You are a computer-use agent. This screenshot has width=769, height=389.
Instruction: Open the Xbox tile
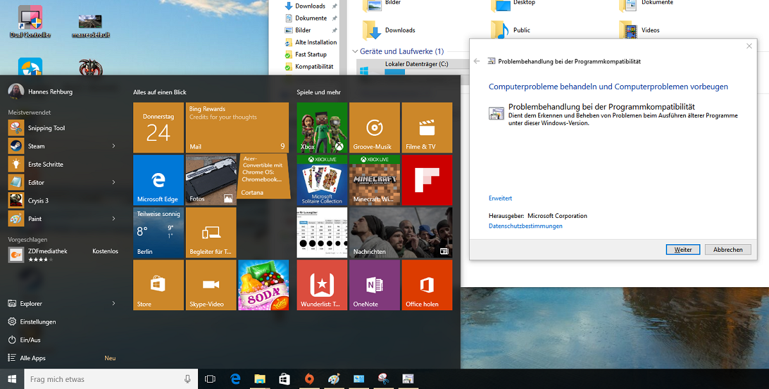[322, 128]
